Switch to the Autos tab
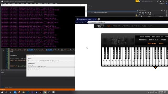The height and width of the screenshot is (94, 168). pos(2,87)
